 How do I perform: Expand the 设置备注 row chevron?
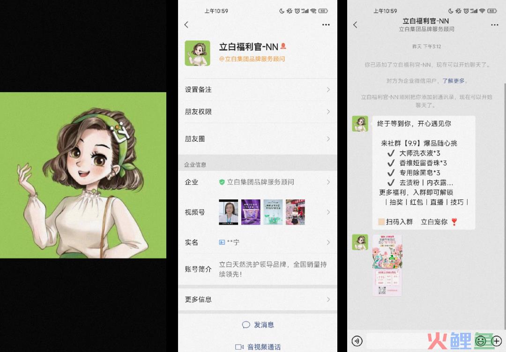328,89
